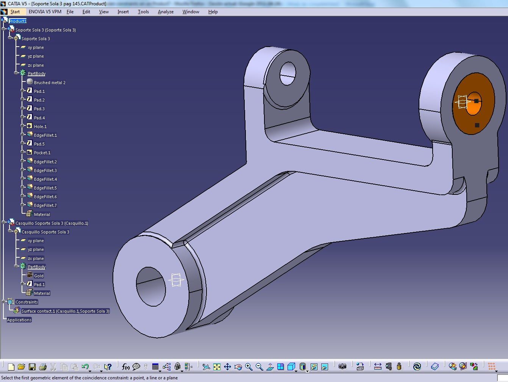
Task: Open the isometric quick view dropdown arrow
Action: tap(296, 371)
